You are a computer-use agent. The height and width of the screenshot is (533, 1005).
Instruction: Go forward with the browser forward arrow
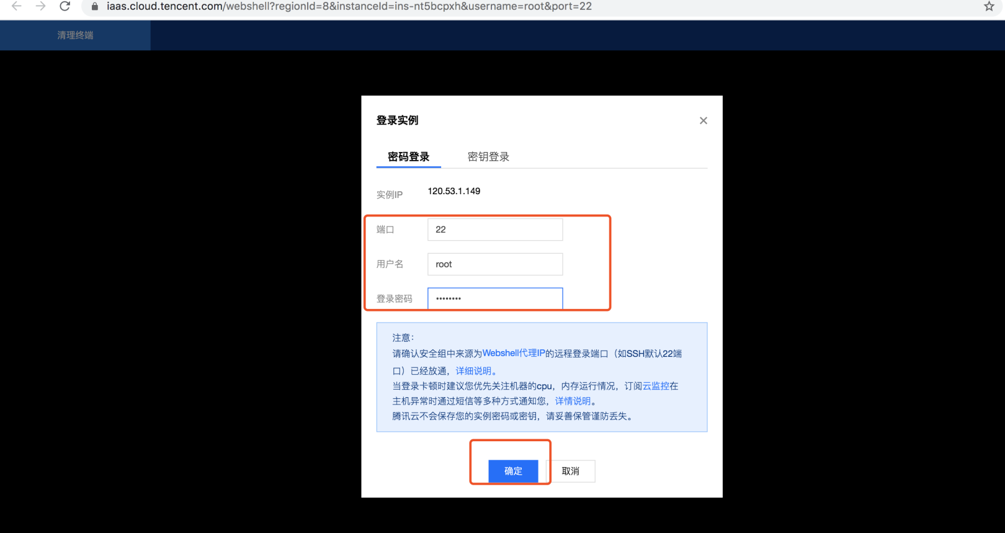pyautogui.click(x=40, y=6)
